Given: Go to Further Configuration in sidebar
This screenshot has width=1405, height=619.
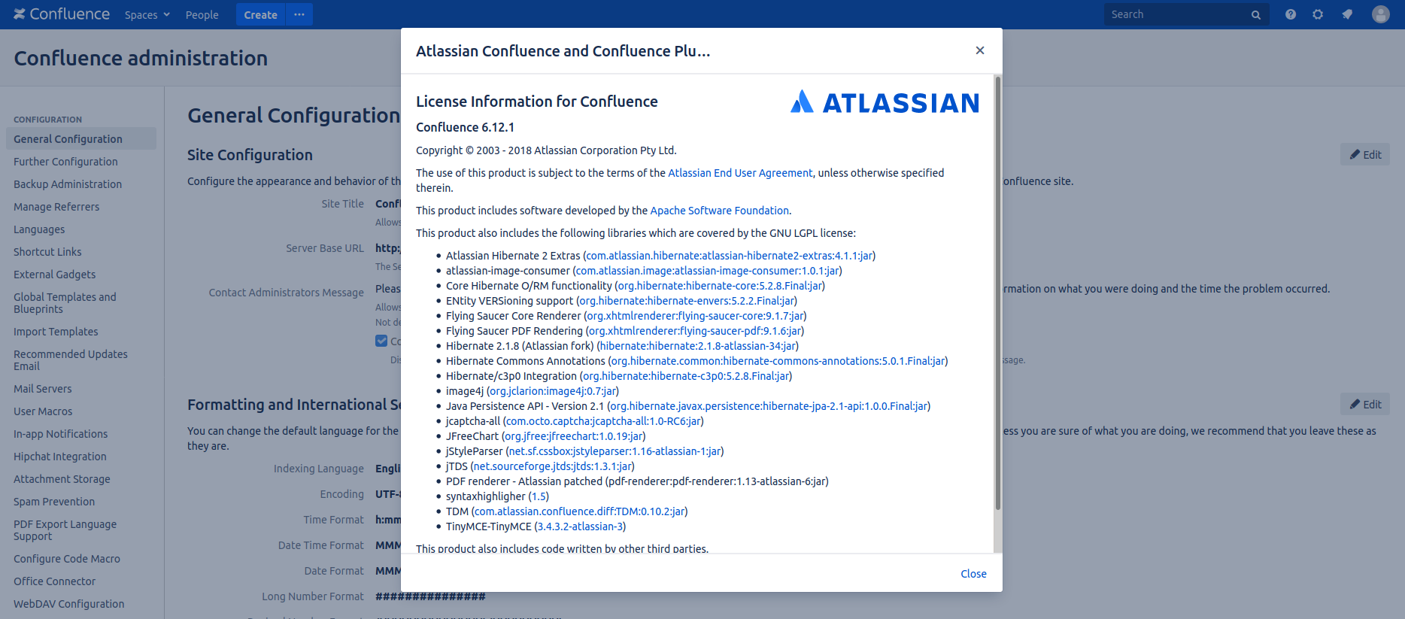Looking at the screenshot, I should 65,162.
